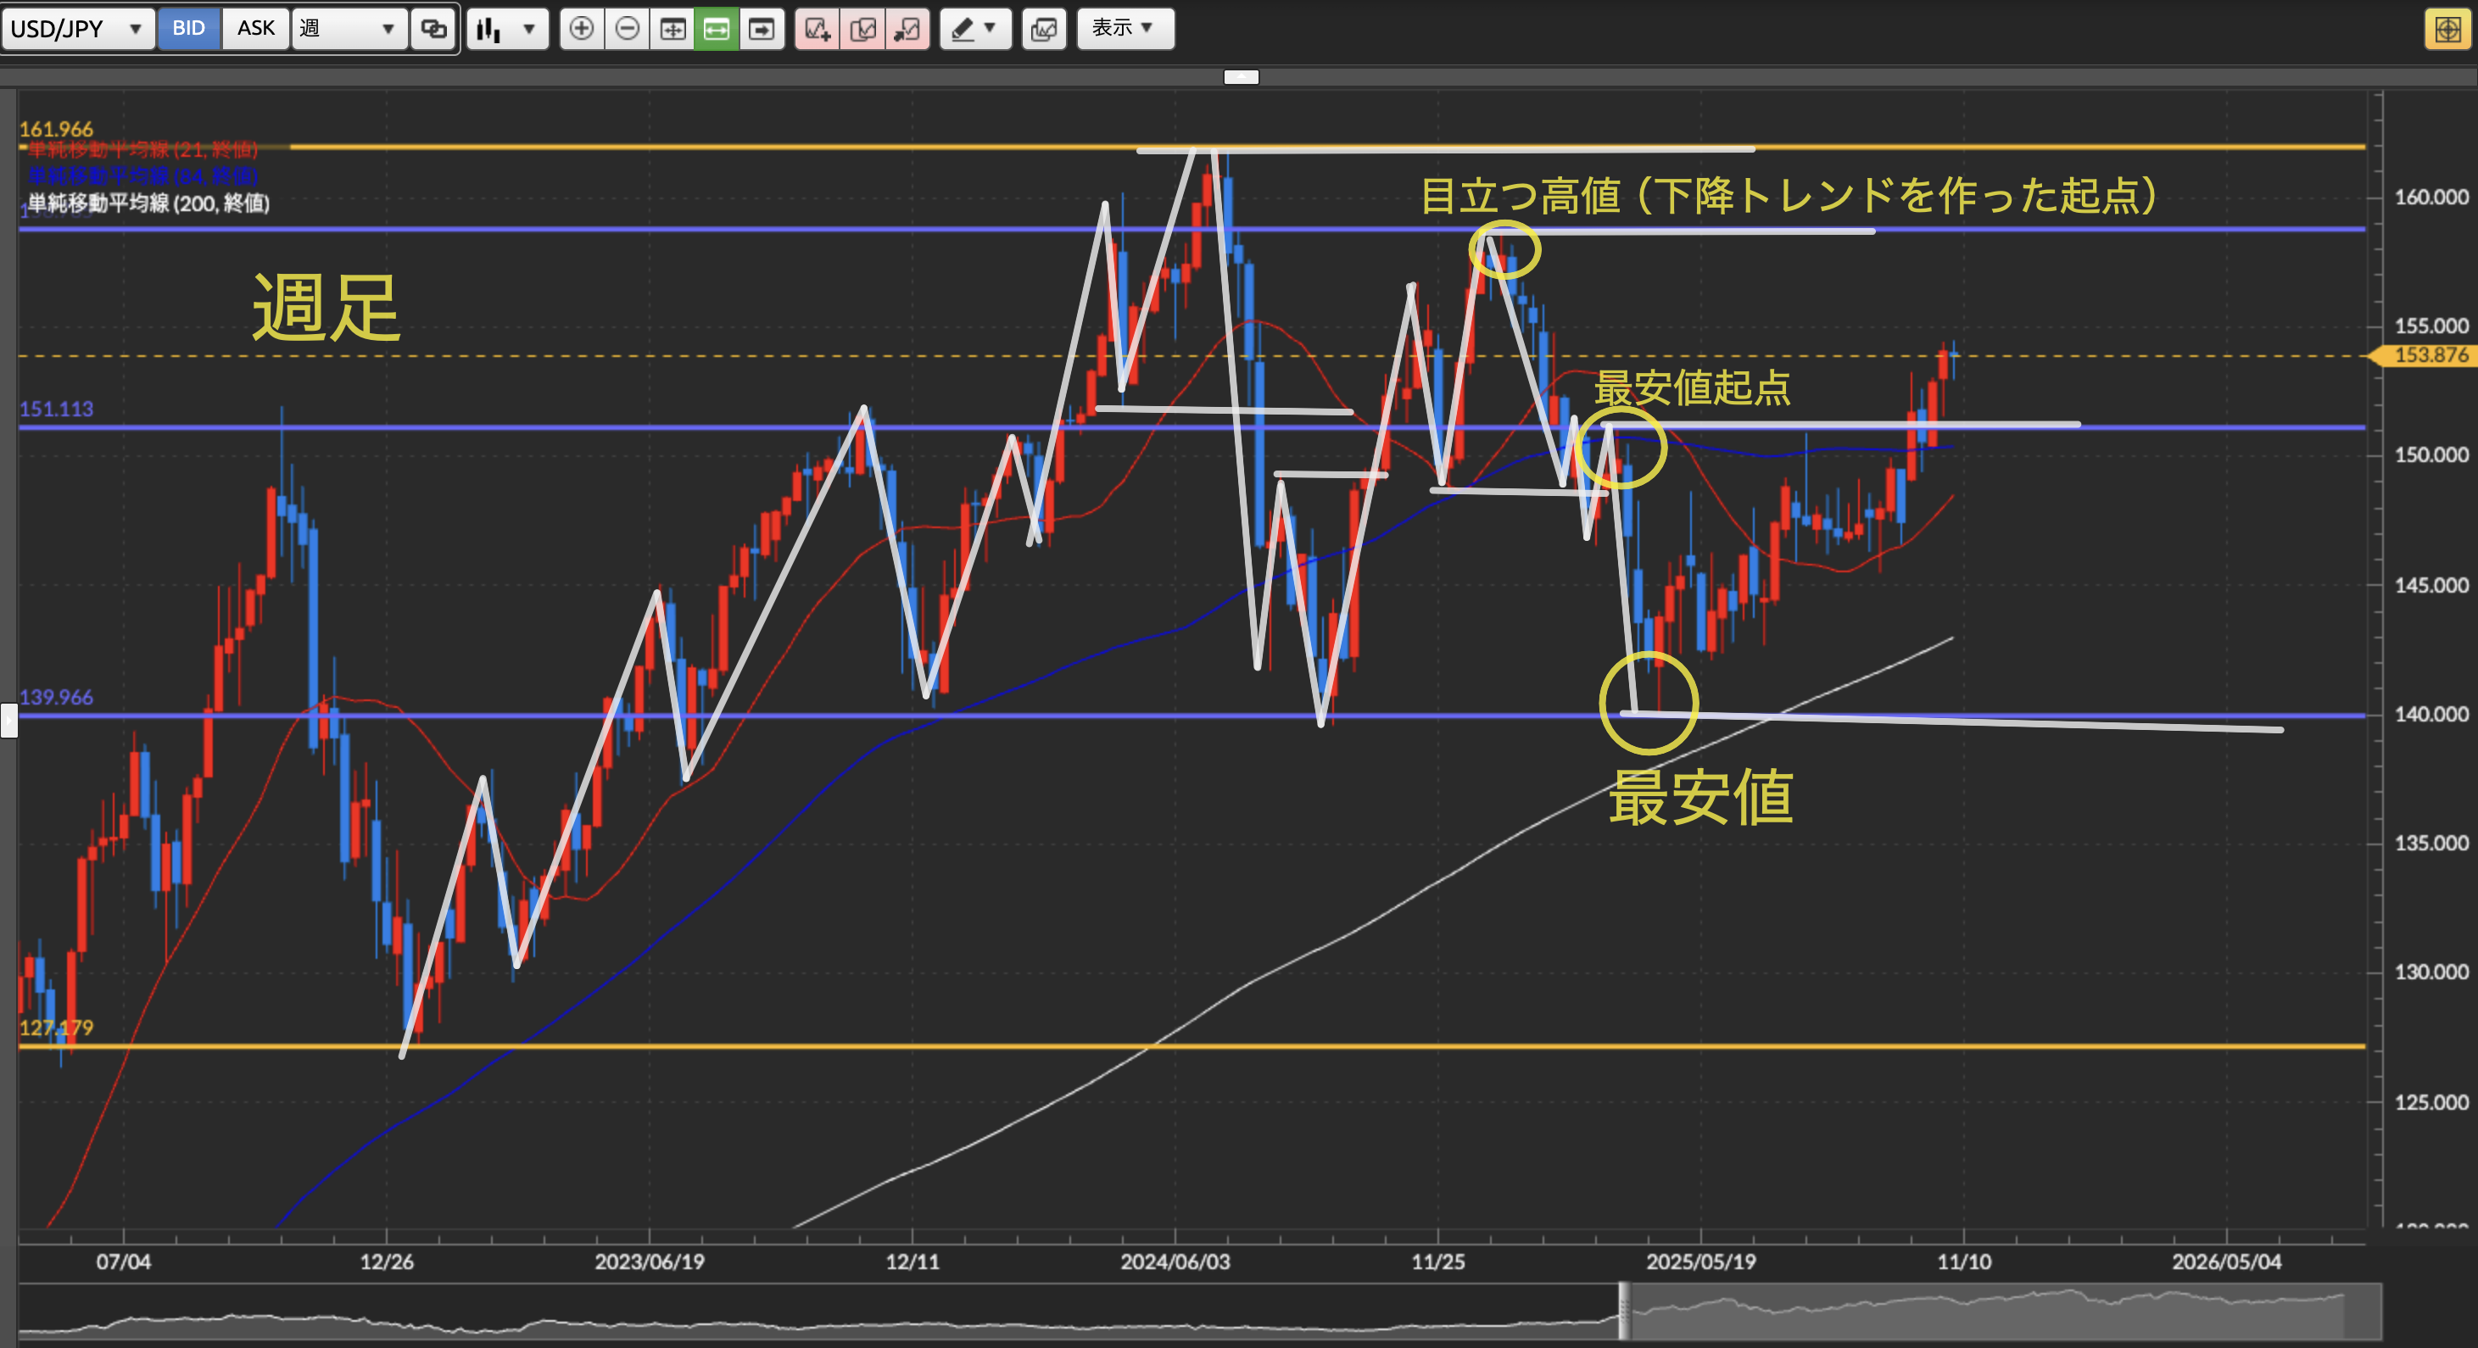Switch price display to ASK
Image resolution: width=2478 pixels, height=1348 pixels.
pos(256,29)
